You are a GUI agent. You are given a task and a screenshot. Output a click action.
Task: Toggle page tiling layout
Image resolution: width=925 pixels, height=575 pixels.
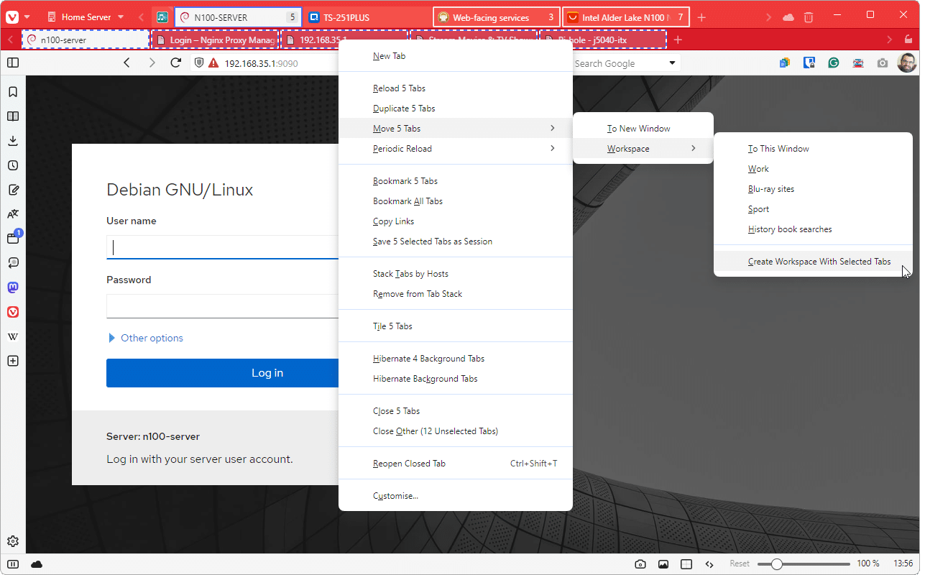click(686, 563)
